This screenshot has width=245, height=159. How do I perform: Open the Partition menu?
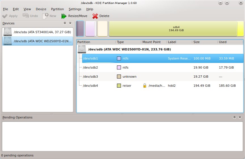(x=57, y=9)
